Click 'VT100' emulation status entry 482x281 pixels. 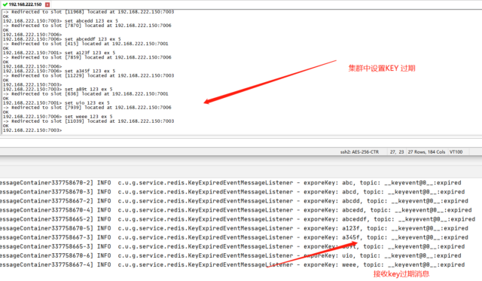pyautogui.click(x=456, y=152)
